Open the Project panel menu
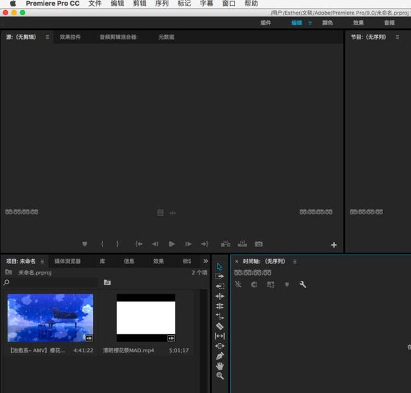The width and height of the screenshot is (411, 393). pyautogui.click(x=42, y=261)
